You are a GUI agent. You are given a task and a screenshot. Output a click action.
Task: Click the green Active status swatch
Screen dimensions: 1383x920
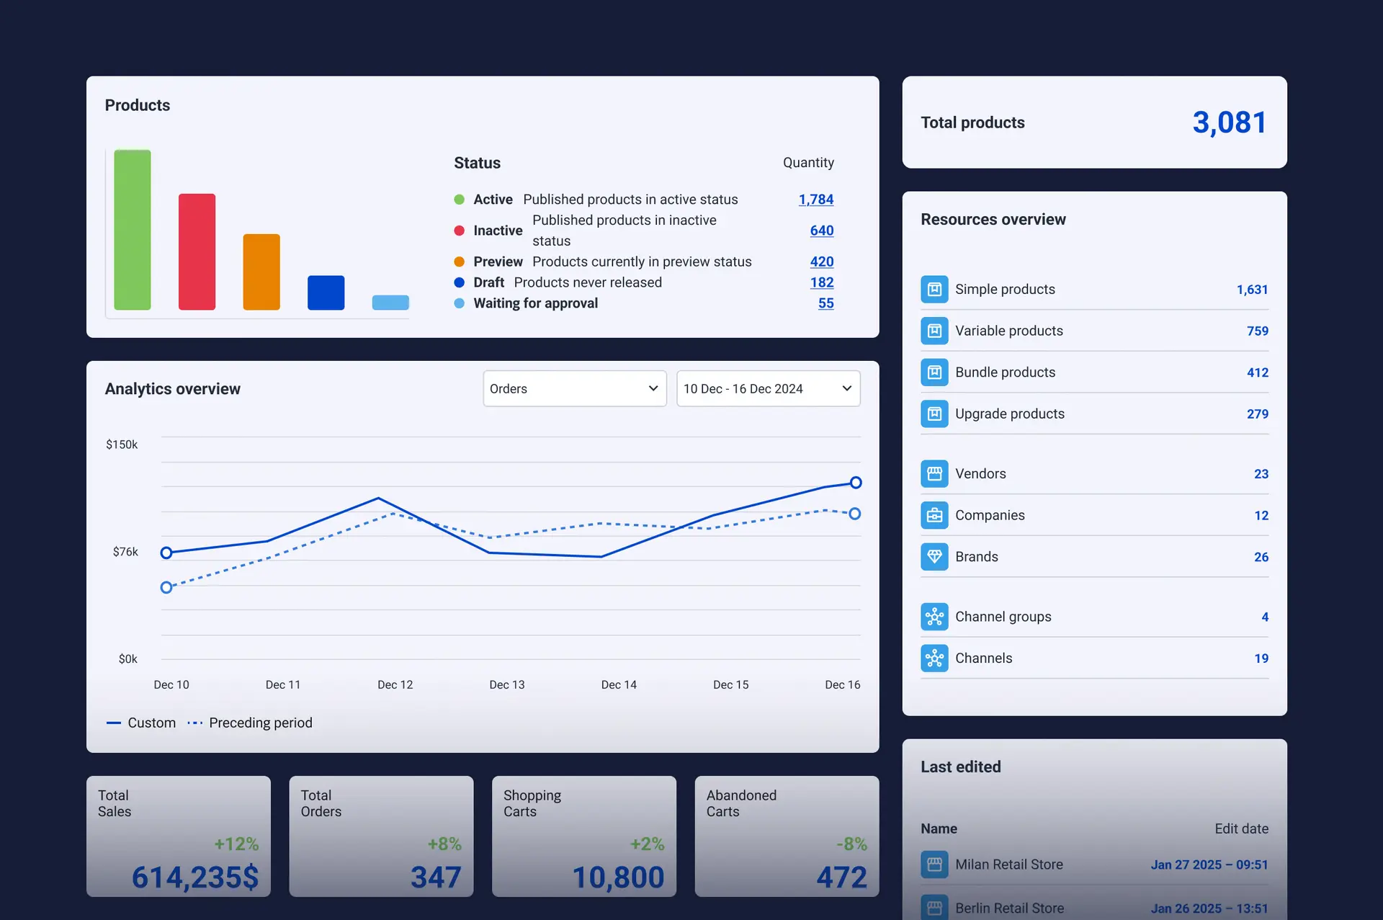[x=460, y=200]
